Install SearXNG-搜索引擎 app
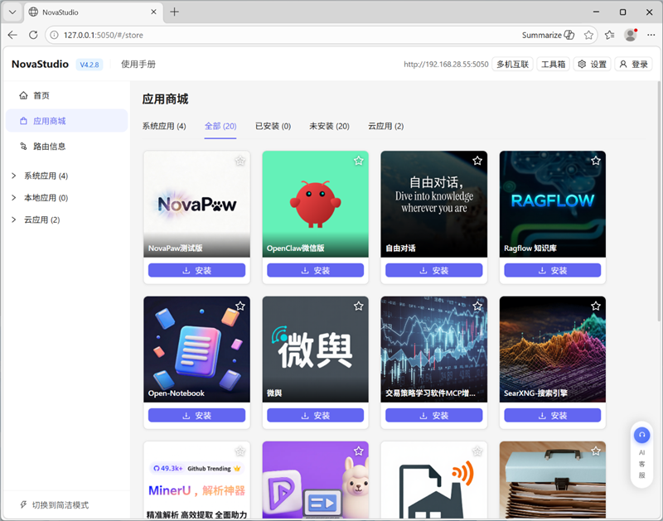 pos(553,415)
